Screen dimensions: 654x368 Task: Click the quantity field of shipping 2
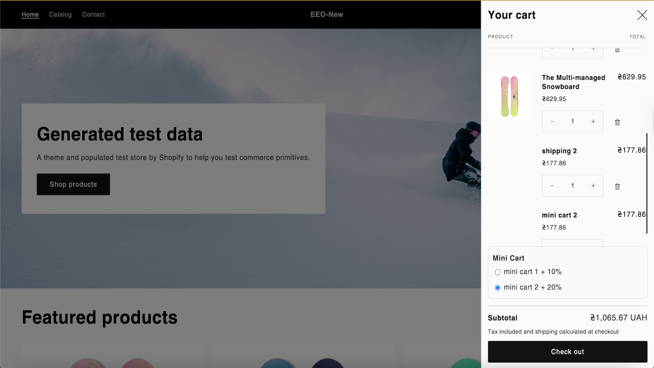click(573, 186)
